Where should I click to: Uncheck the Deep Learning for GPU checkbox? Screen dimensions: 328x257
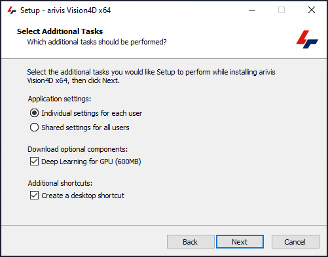pos(34,162)
